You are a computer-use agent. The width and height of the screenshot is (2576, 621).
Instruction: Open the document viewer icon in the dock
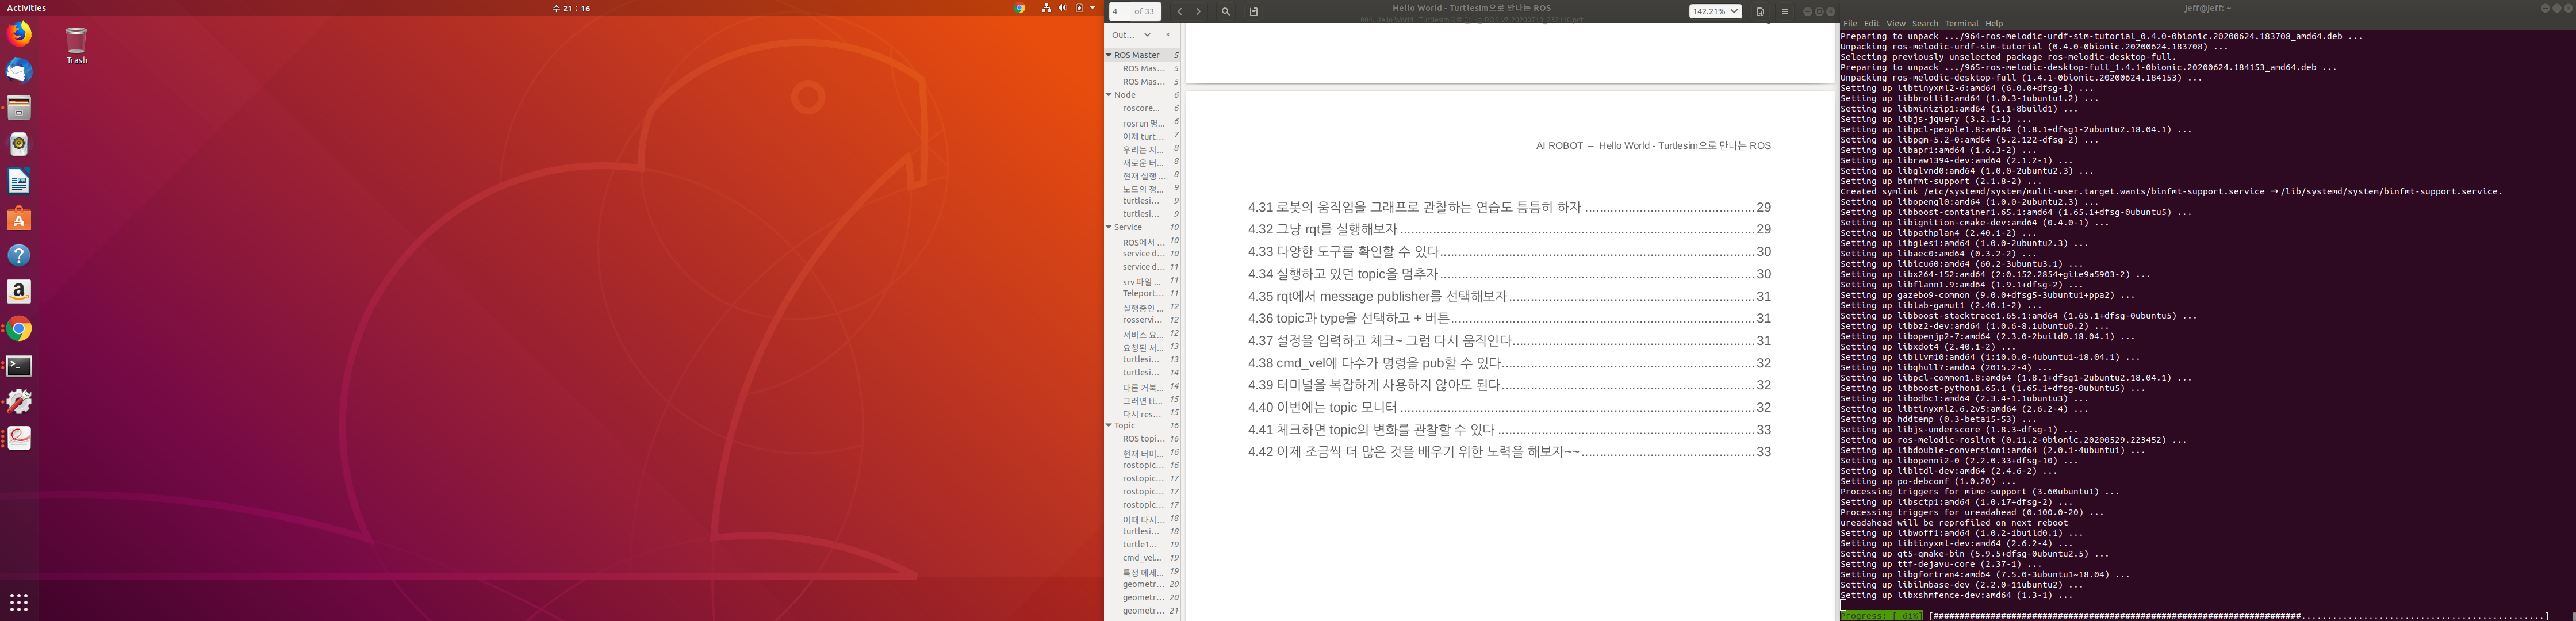[19, 438]
